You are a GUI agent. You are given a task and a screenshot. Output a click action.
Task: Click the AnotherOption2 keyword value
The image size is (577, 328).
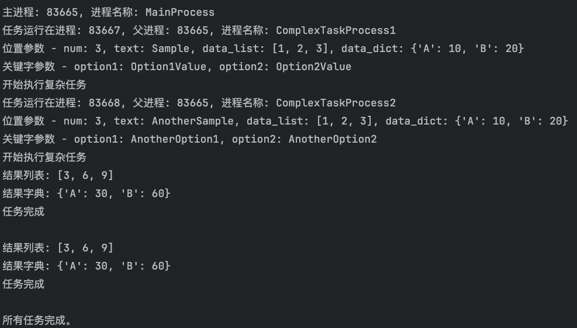pyautogui.click(x=333, y=139)
